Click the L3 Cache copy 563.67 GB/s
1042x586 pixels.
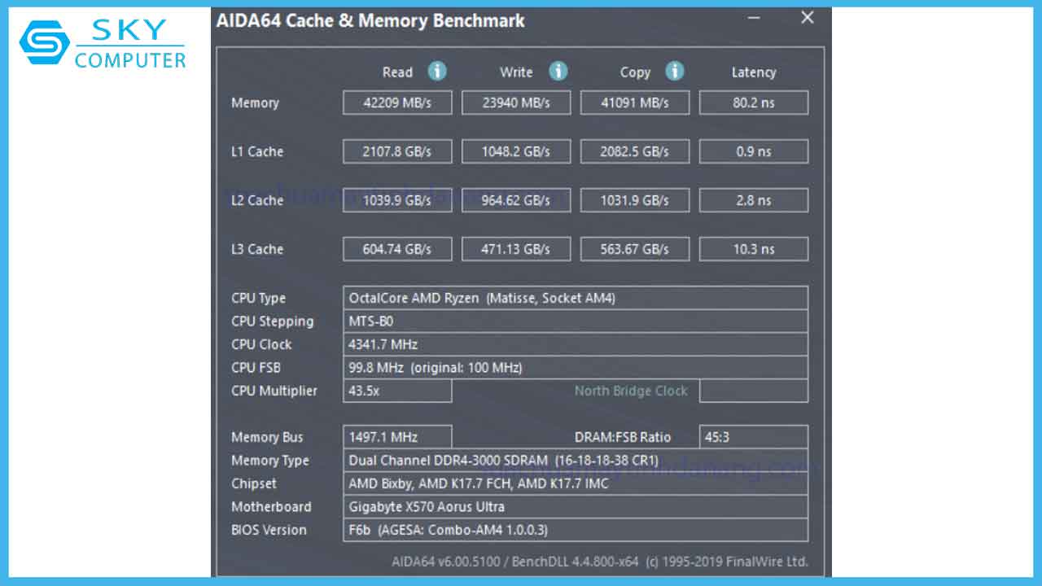[x=635, y=249]
